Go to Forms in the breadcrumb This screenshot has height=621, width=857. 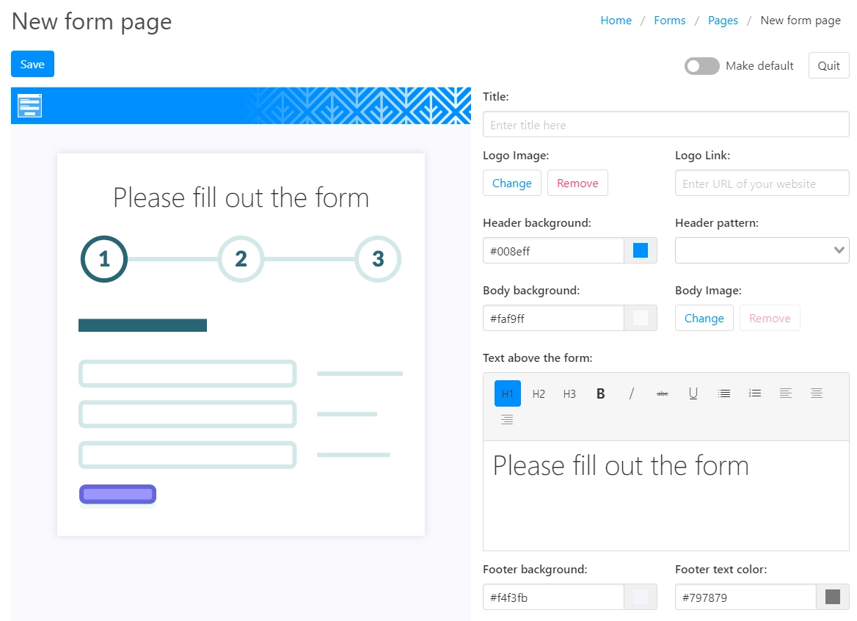coord(669,21)
